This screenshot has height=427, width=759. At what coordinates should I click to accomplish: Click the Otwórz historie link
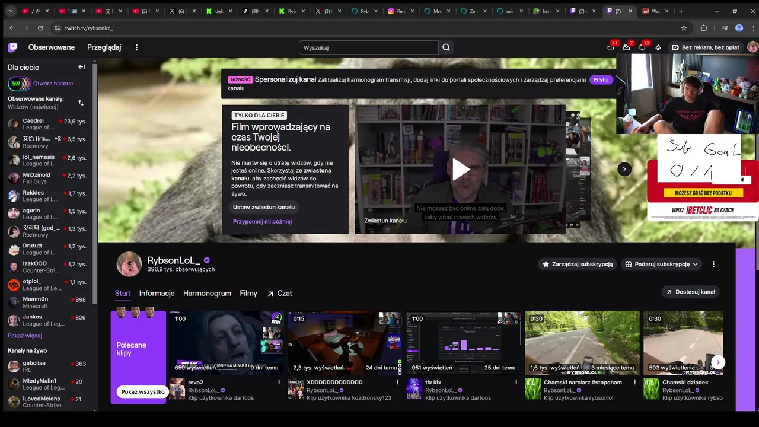click(53, 84)
